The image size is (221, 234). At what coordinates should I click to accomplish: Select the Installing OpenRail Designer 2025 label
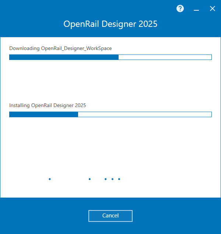(48, 105)
